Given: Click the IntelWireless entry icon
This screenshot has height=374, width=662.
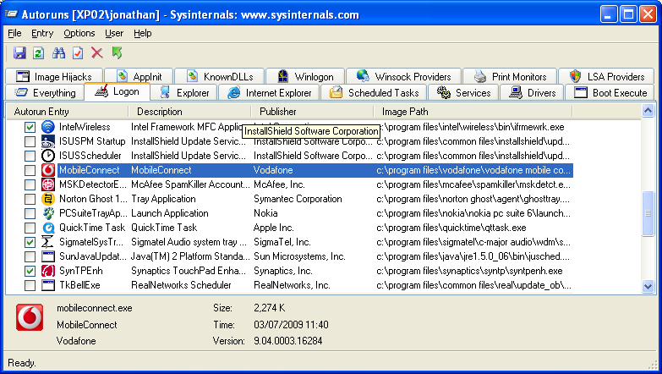Looking at the screenshot, I should (x=48, y=127).
